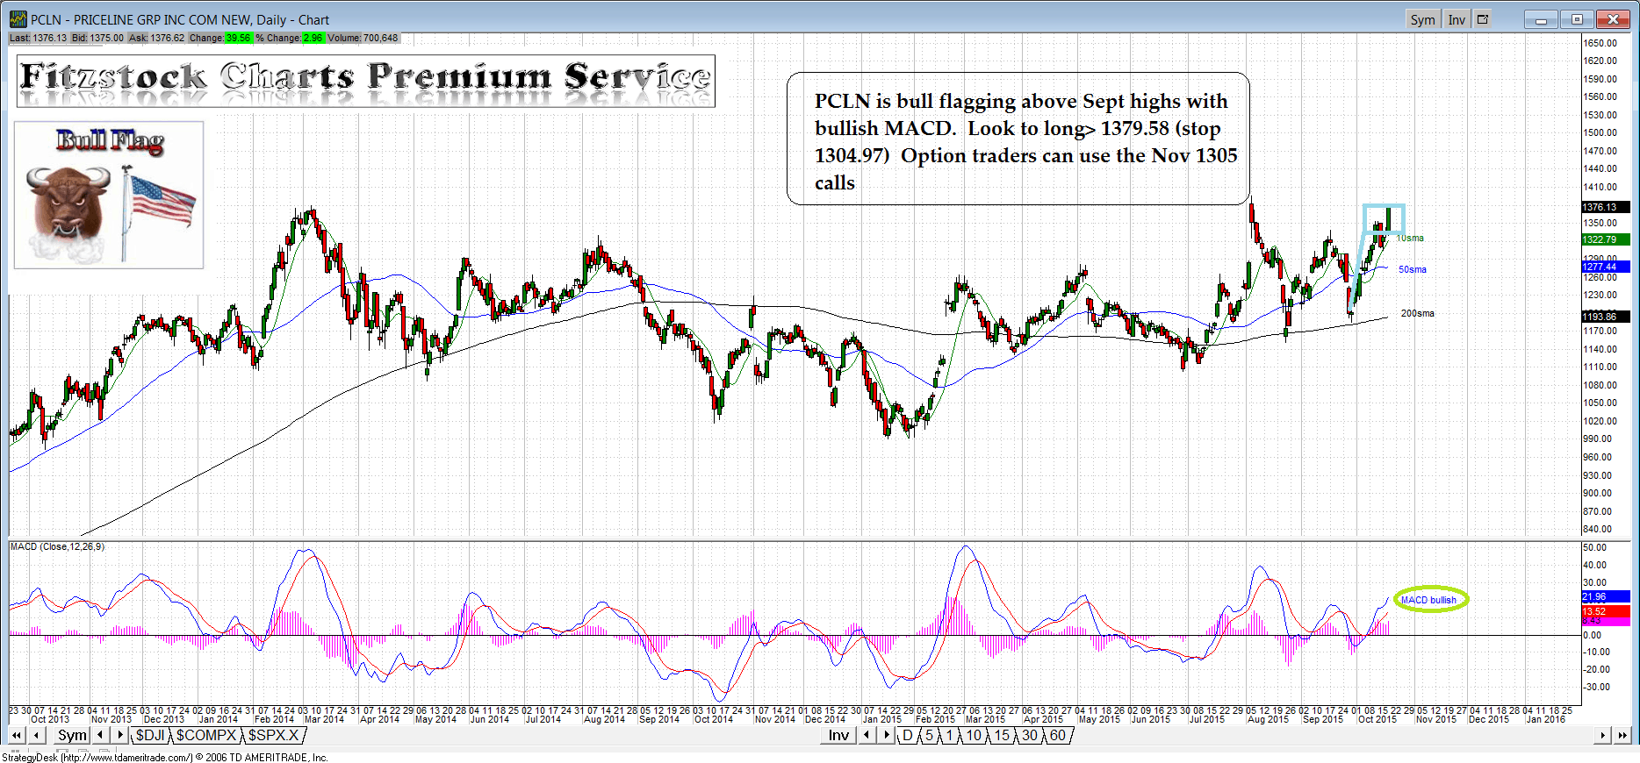
Task: Switch to the $DJI symbol tab
Action: (x=149, y=735)
